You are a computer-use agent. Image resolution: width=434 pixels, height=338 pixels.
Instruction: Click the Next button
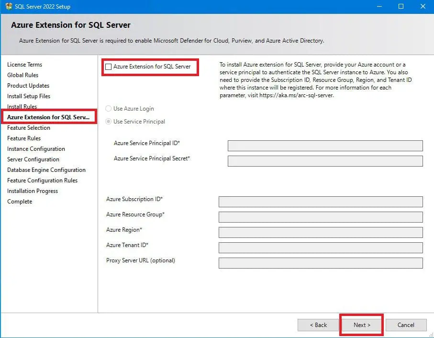pyautogui.click(x=361, y=325)
